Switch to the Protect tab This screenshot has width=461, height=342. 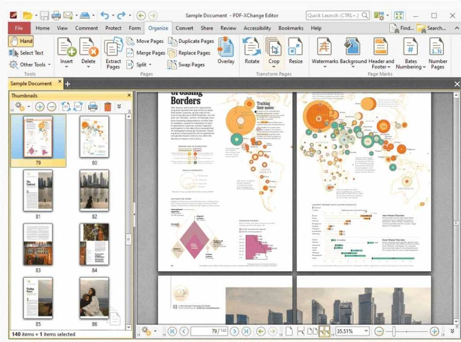tap(113, 28)
